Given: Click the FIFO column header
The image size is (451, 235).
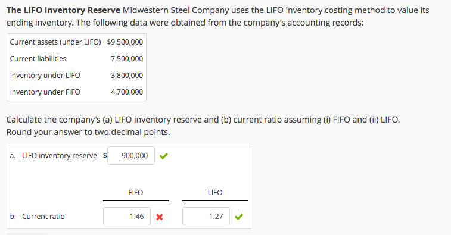Looking at the screenshot, I should (136, 193).
